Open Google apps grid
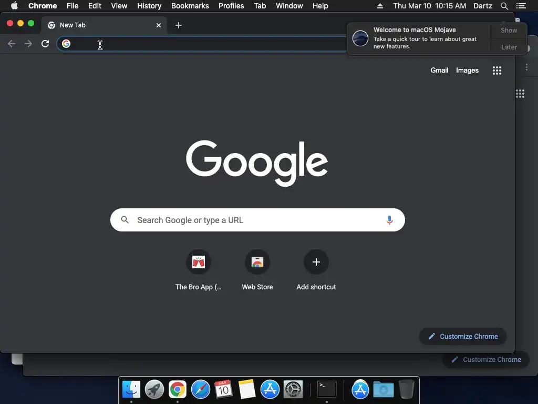 [497, 70]
